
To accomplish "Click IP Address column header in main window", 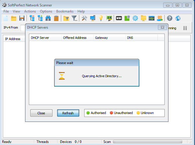I will tap(14, 39).
